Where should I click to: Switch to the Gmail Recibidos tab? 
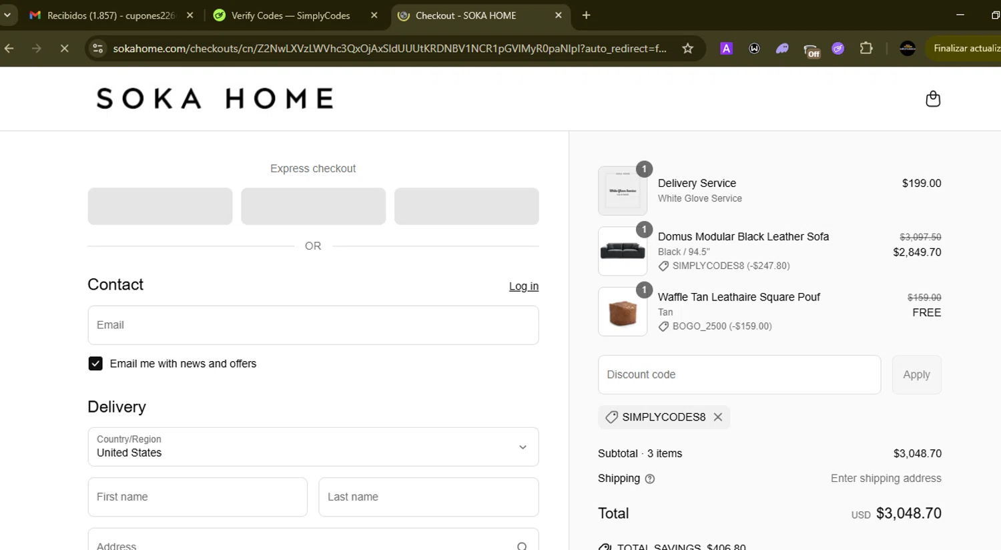[x=110, y=15]
